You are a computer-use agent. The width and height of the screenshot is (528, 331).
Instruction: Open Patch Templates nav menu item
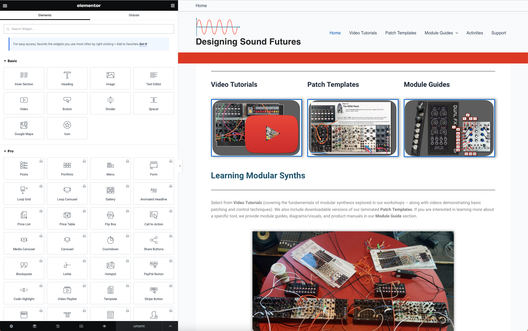pyautogui.click(x=401, y=33)
